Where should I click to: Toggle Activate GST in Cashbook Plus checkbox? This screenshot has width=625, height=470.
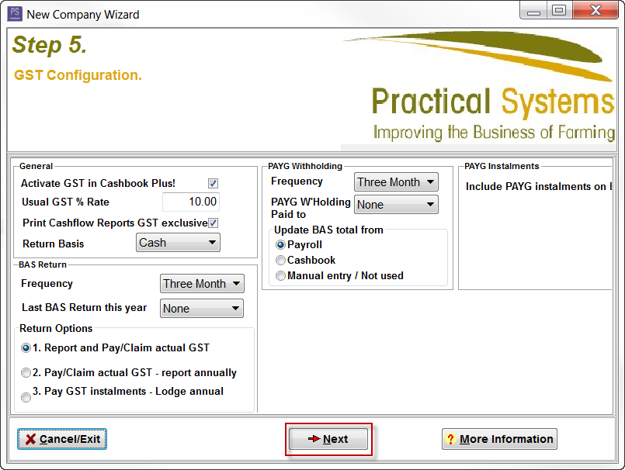(213, 183)
